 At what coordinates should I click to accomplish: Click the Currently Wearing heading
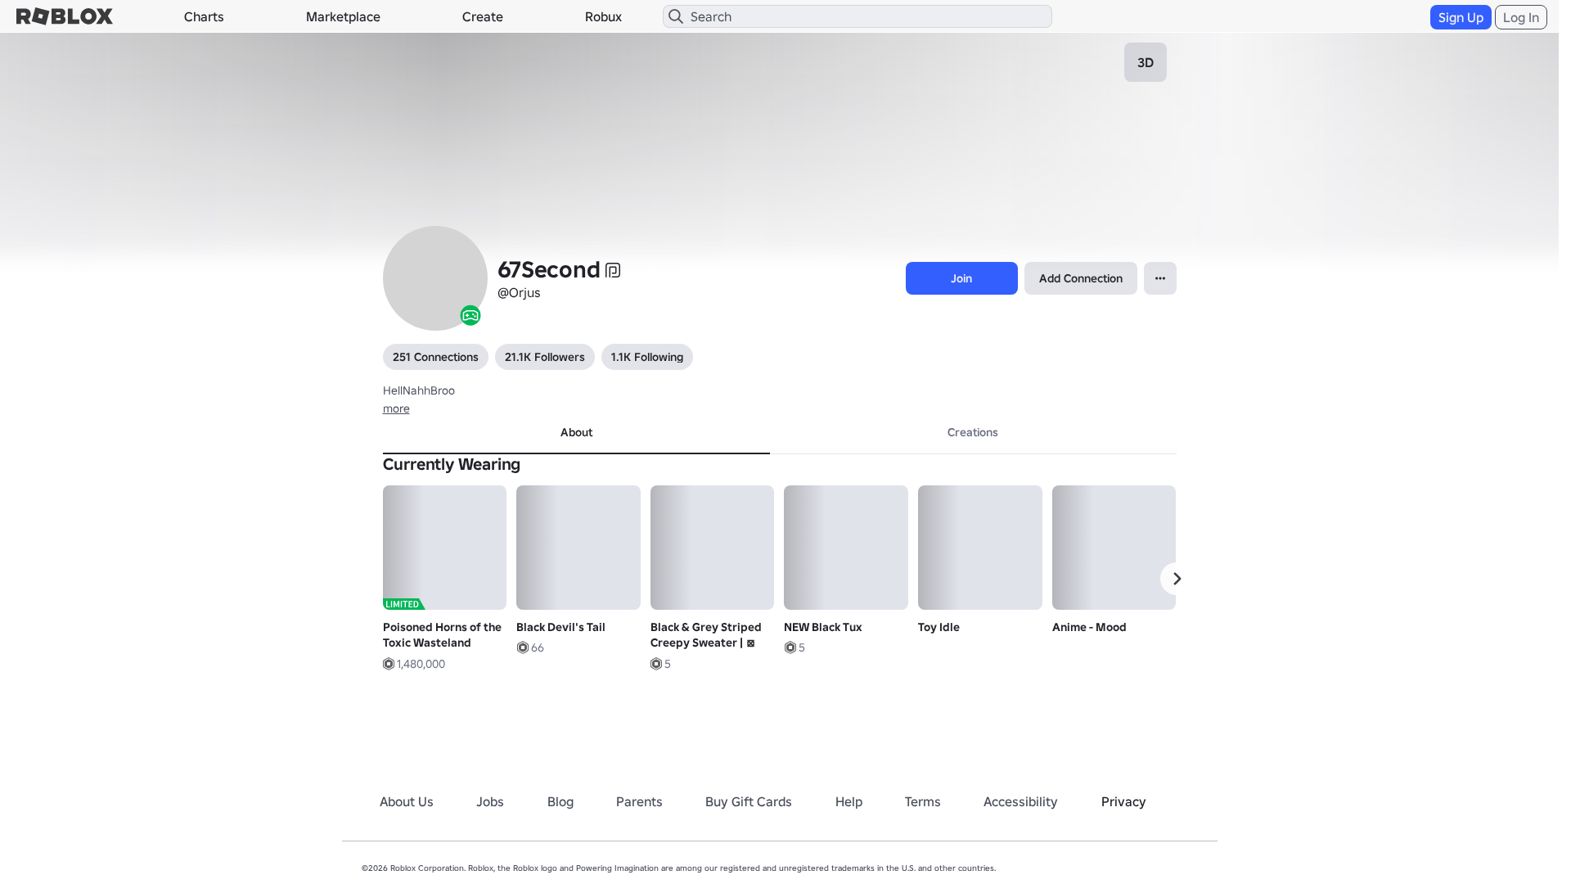(452, 464)
